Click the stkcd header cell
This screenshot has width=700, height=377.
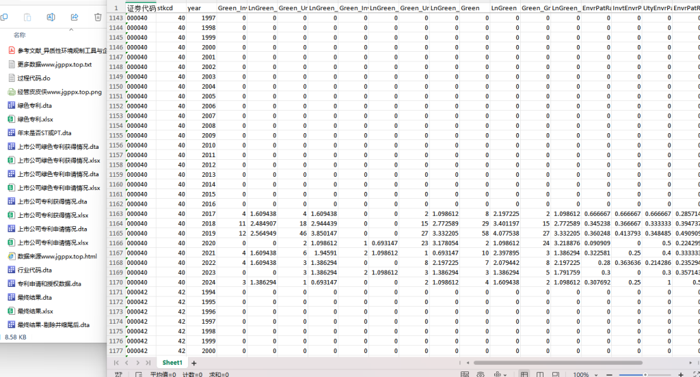pyautogui.click(x=171, y=8)
